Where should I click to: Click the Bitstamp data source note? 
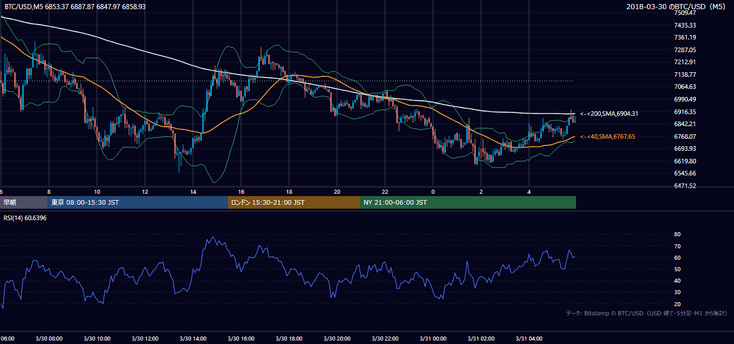point(647,313)
